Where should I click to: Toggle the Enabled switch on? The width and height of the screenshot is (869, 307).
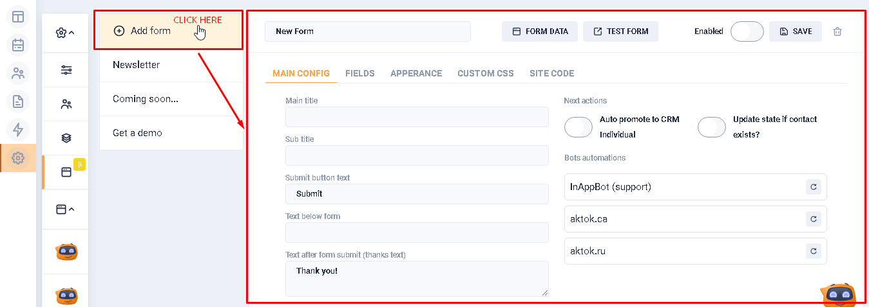pos(747,31)
